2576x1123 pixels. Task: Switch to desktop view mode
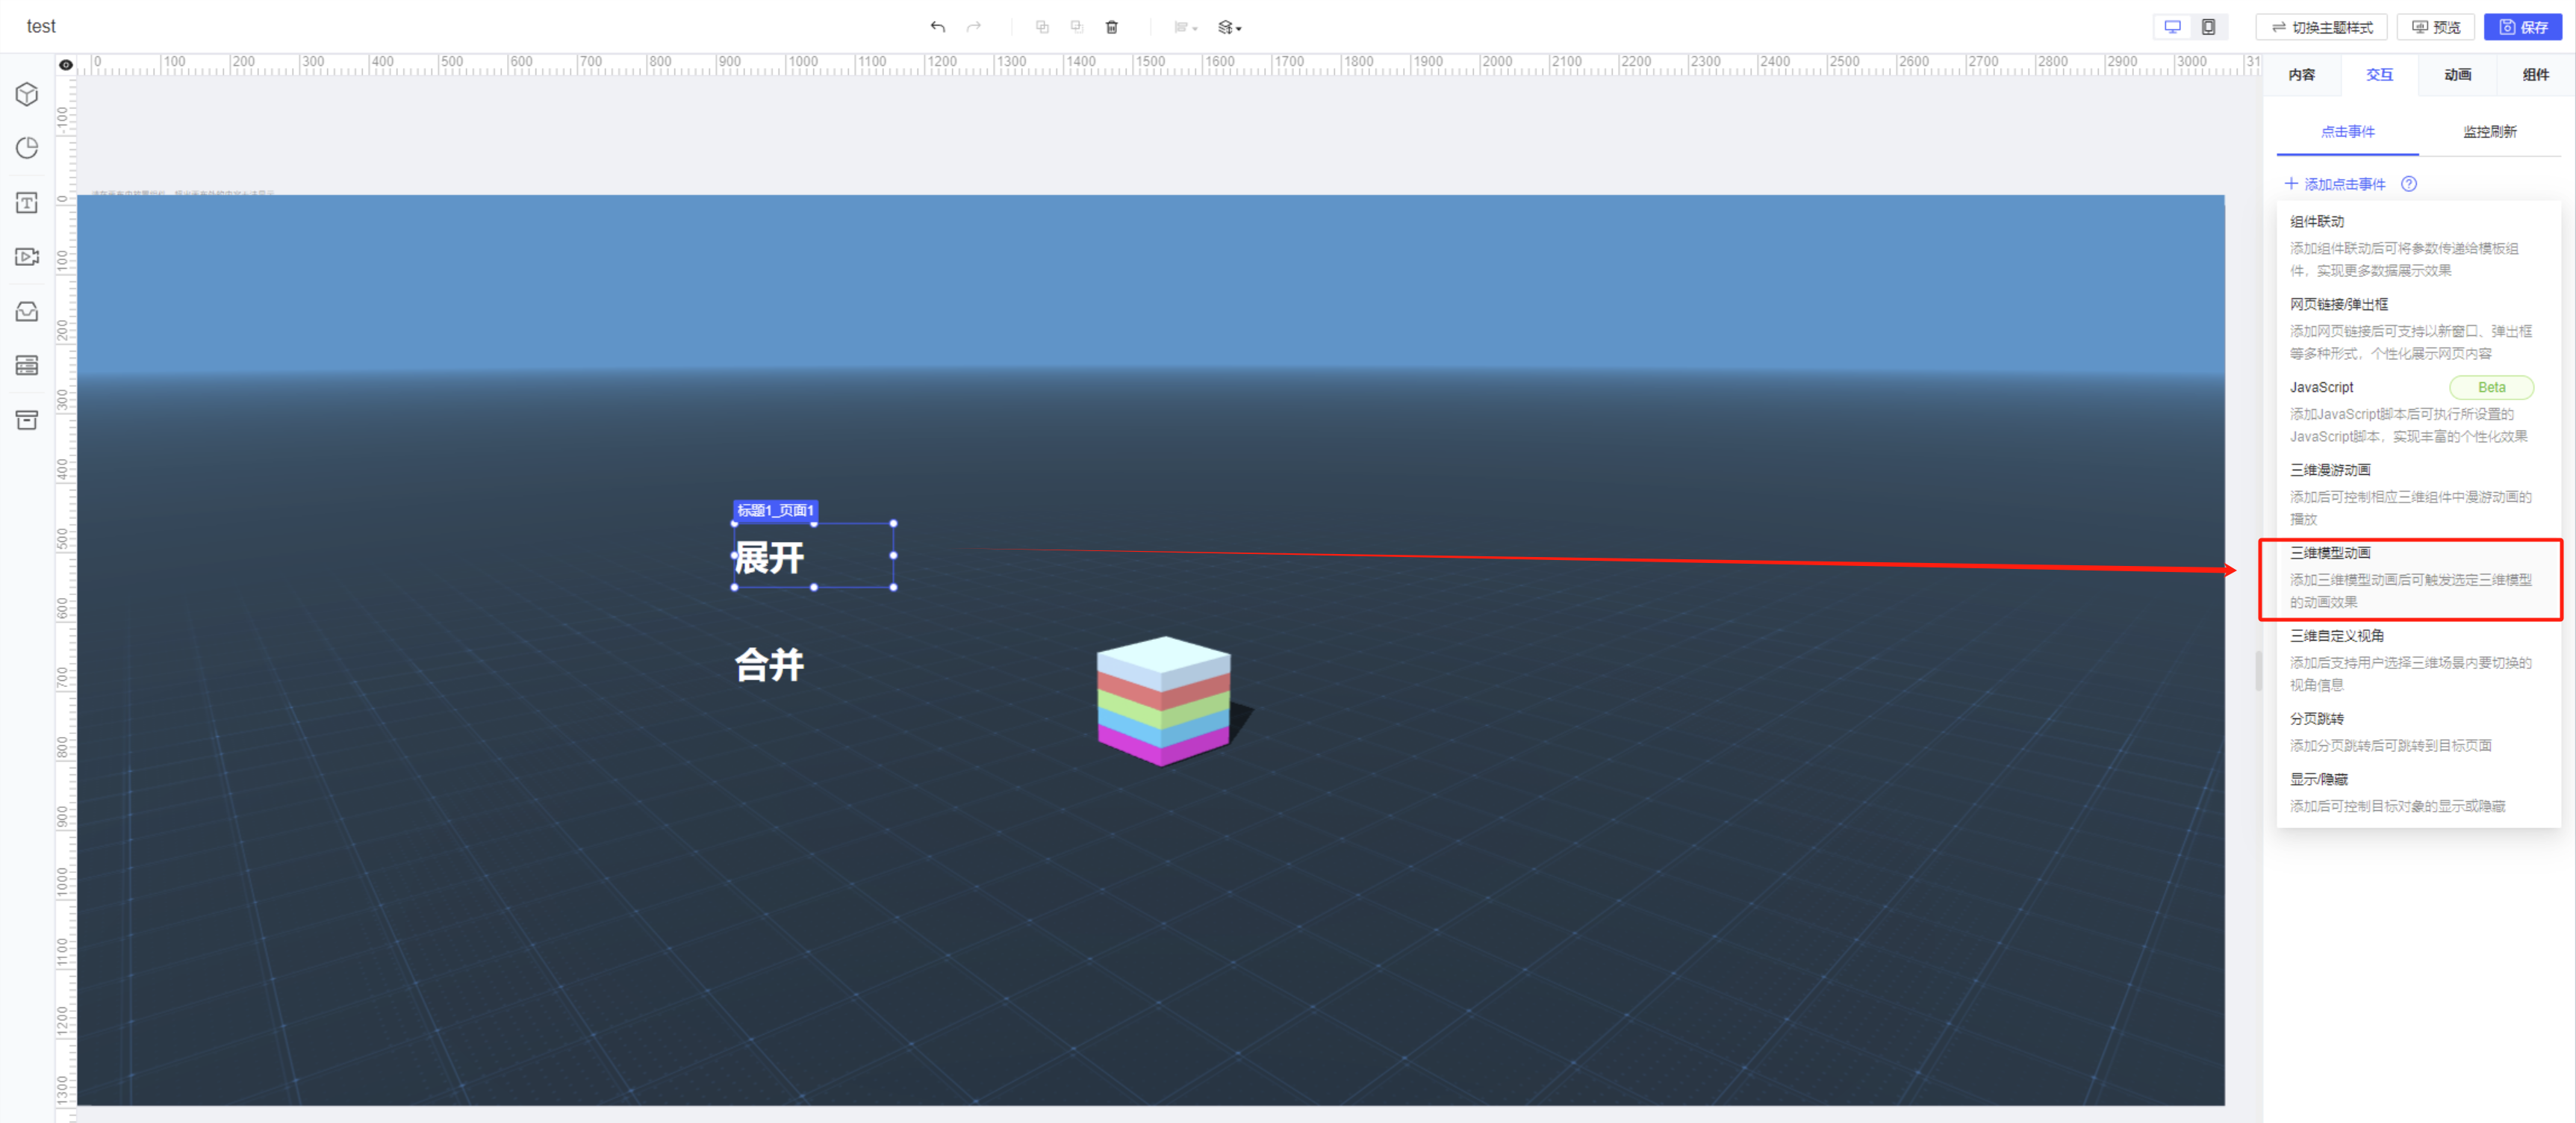[2172, 27]
